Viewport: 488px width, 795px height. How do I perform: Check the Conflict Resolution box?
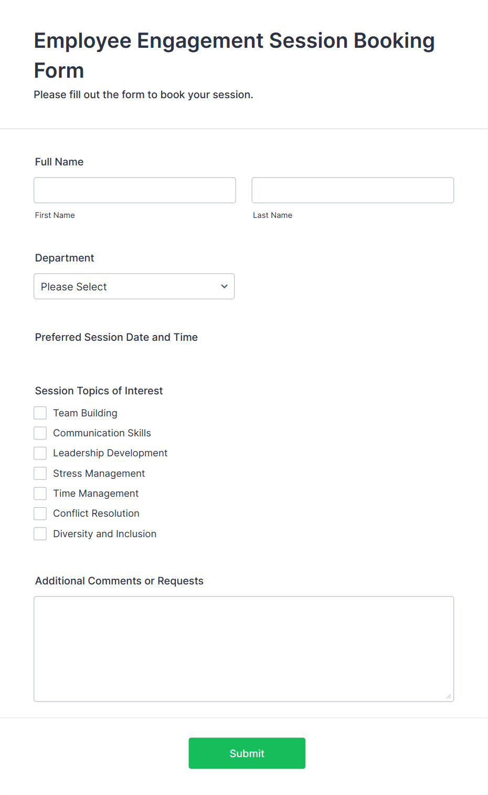point(40,514)
